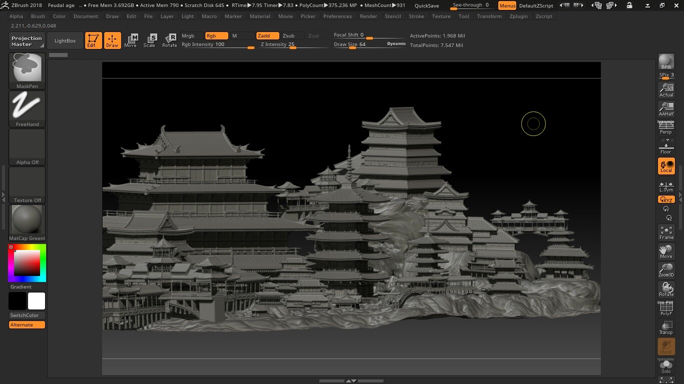Click the Alternate button

tap(27, 325)
